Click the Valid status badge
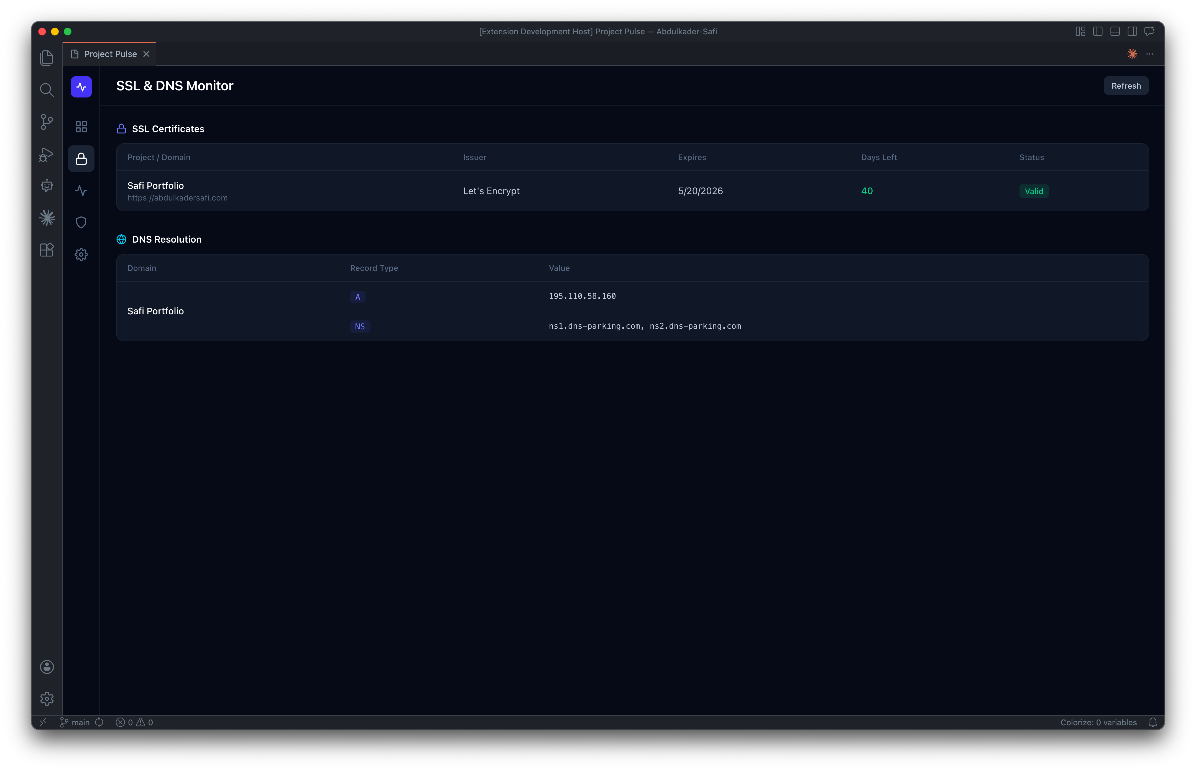The height and width of the screenshot is (771, 1196). click(1033, 191)
